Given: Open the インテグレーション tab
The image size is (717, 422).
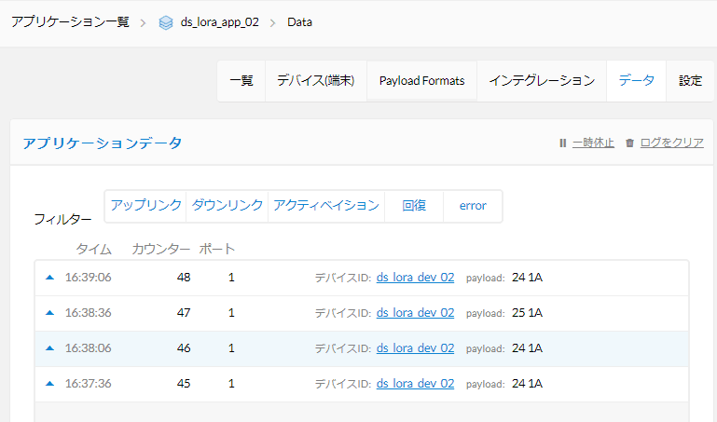Looking at the screenshot, I should coord(542,81).
